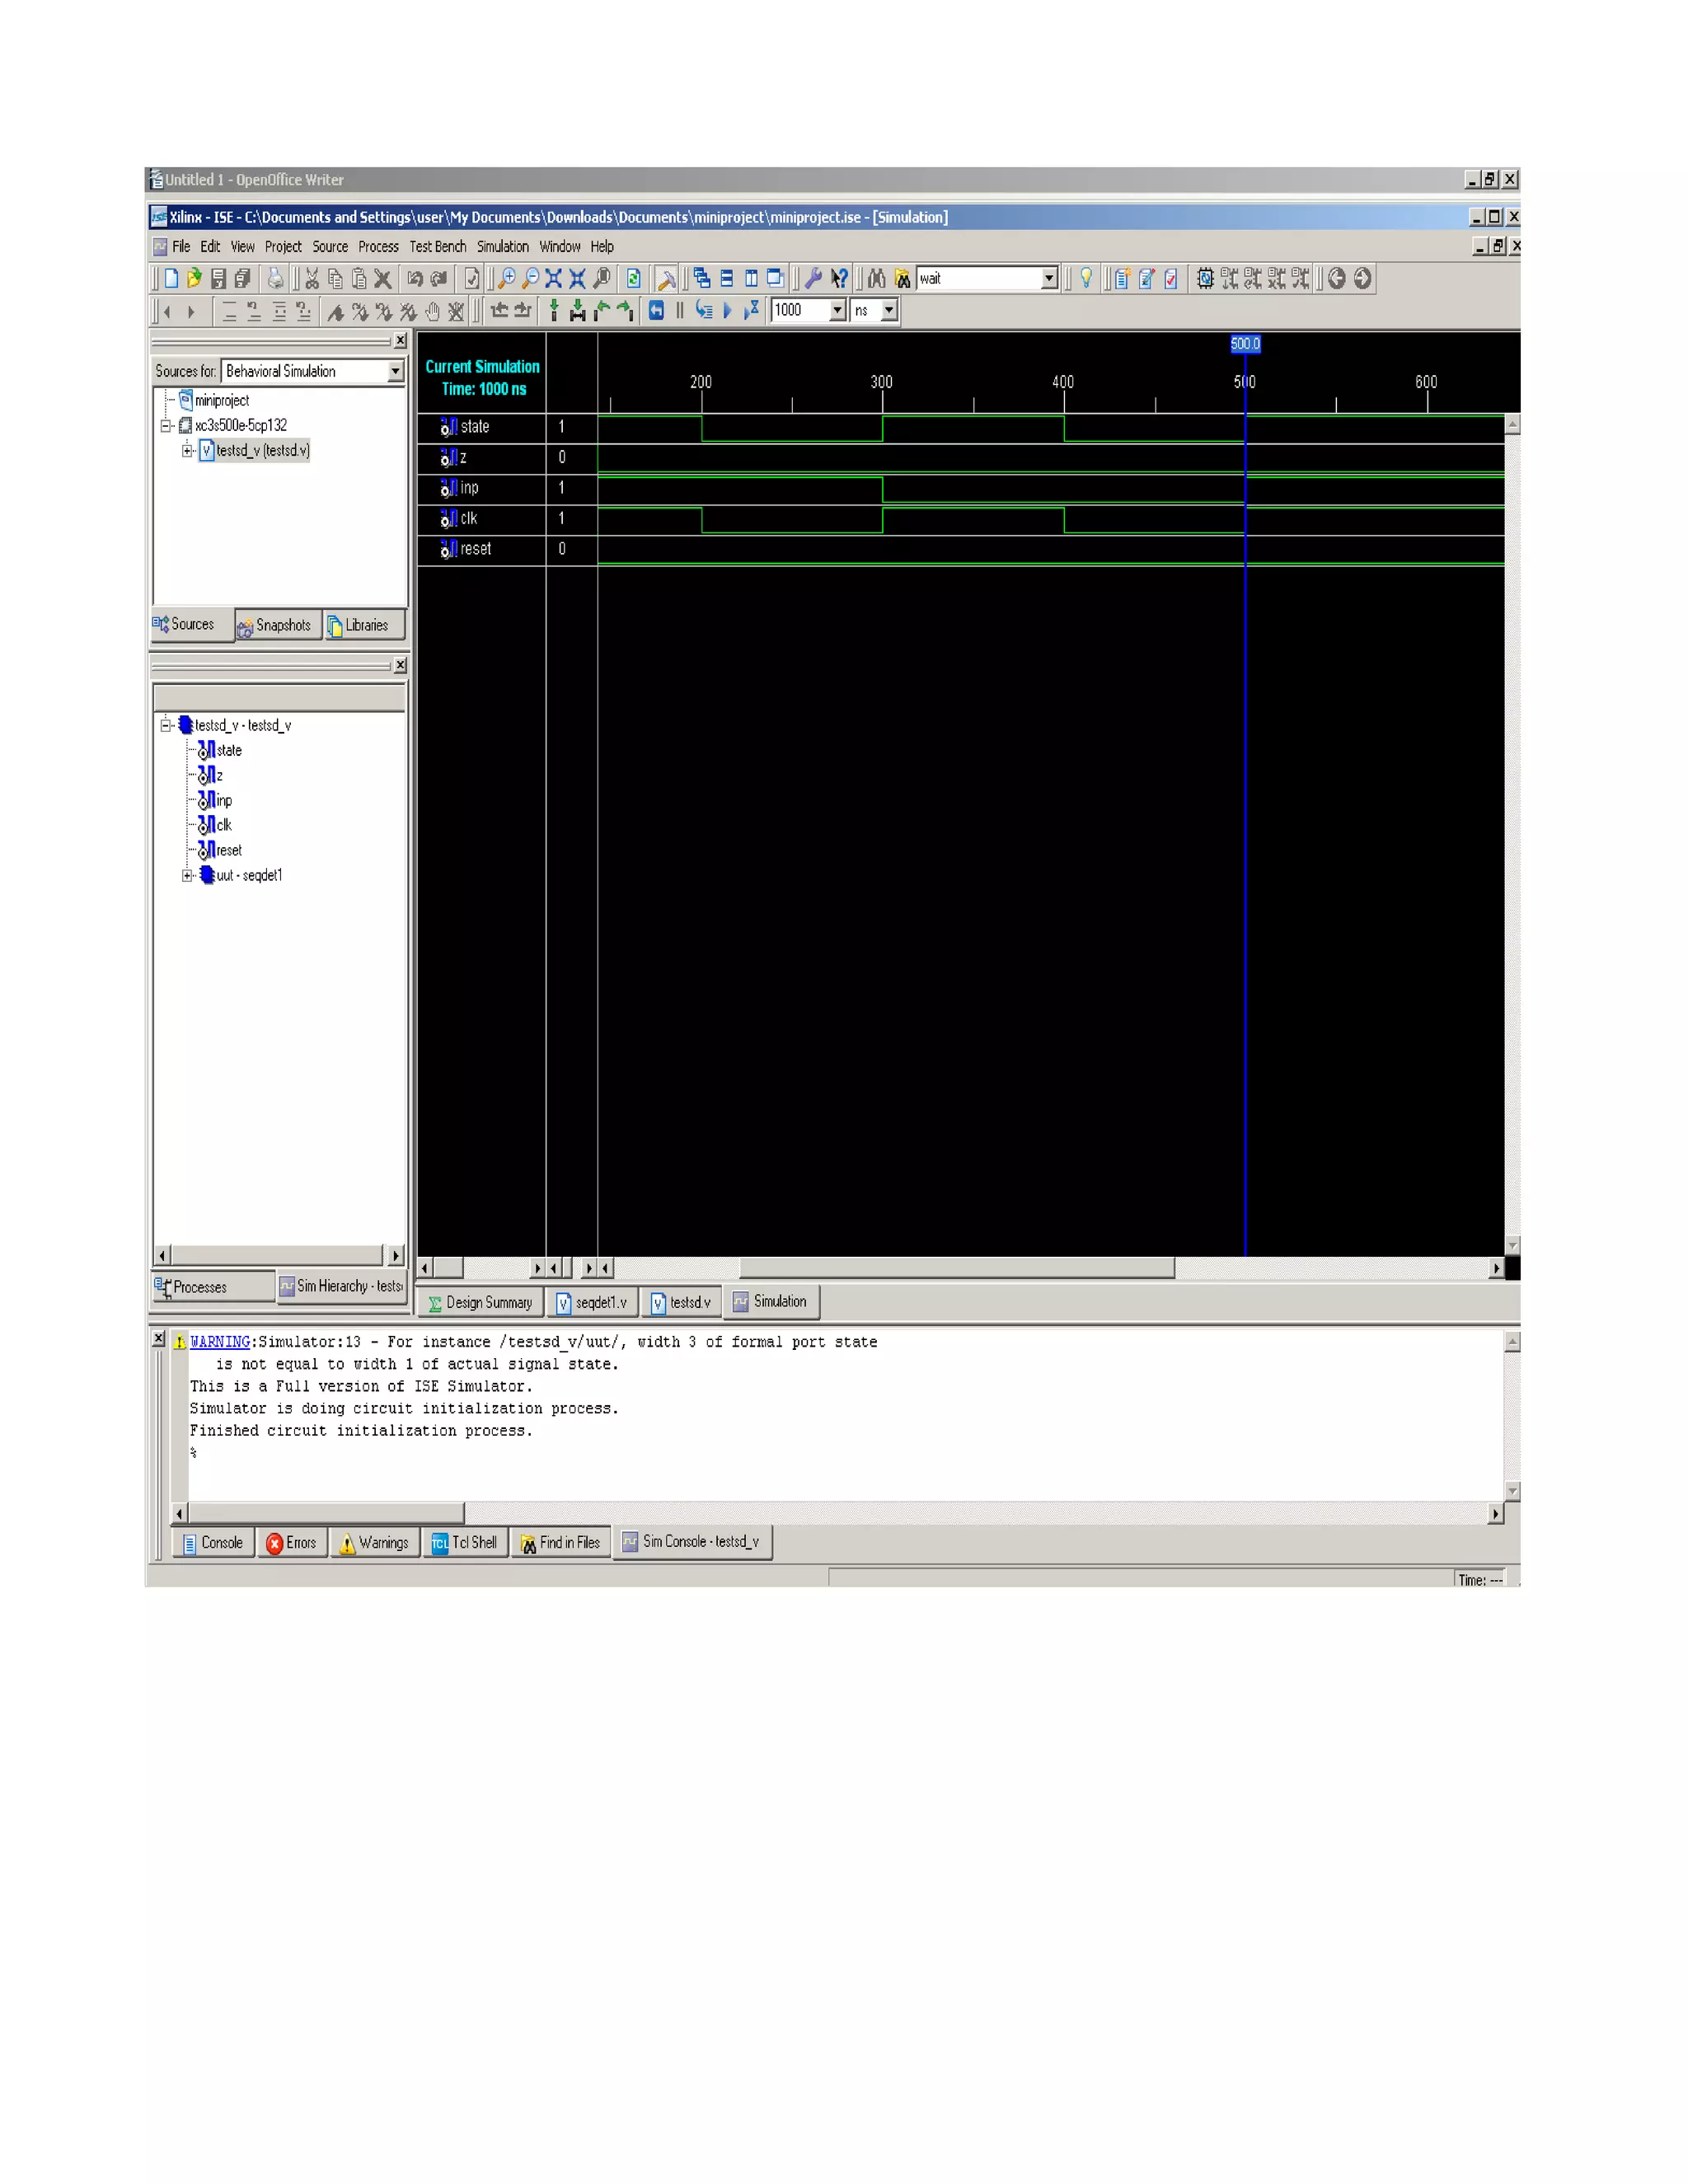Click the New file toolbar icon
1688x2184 pixels.
click(171, 278)
